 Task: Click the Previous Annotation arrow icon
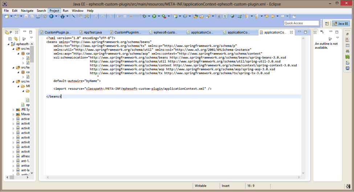click(x=256, y=16)
